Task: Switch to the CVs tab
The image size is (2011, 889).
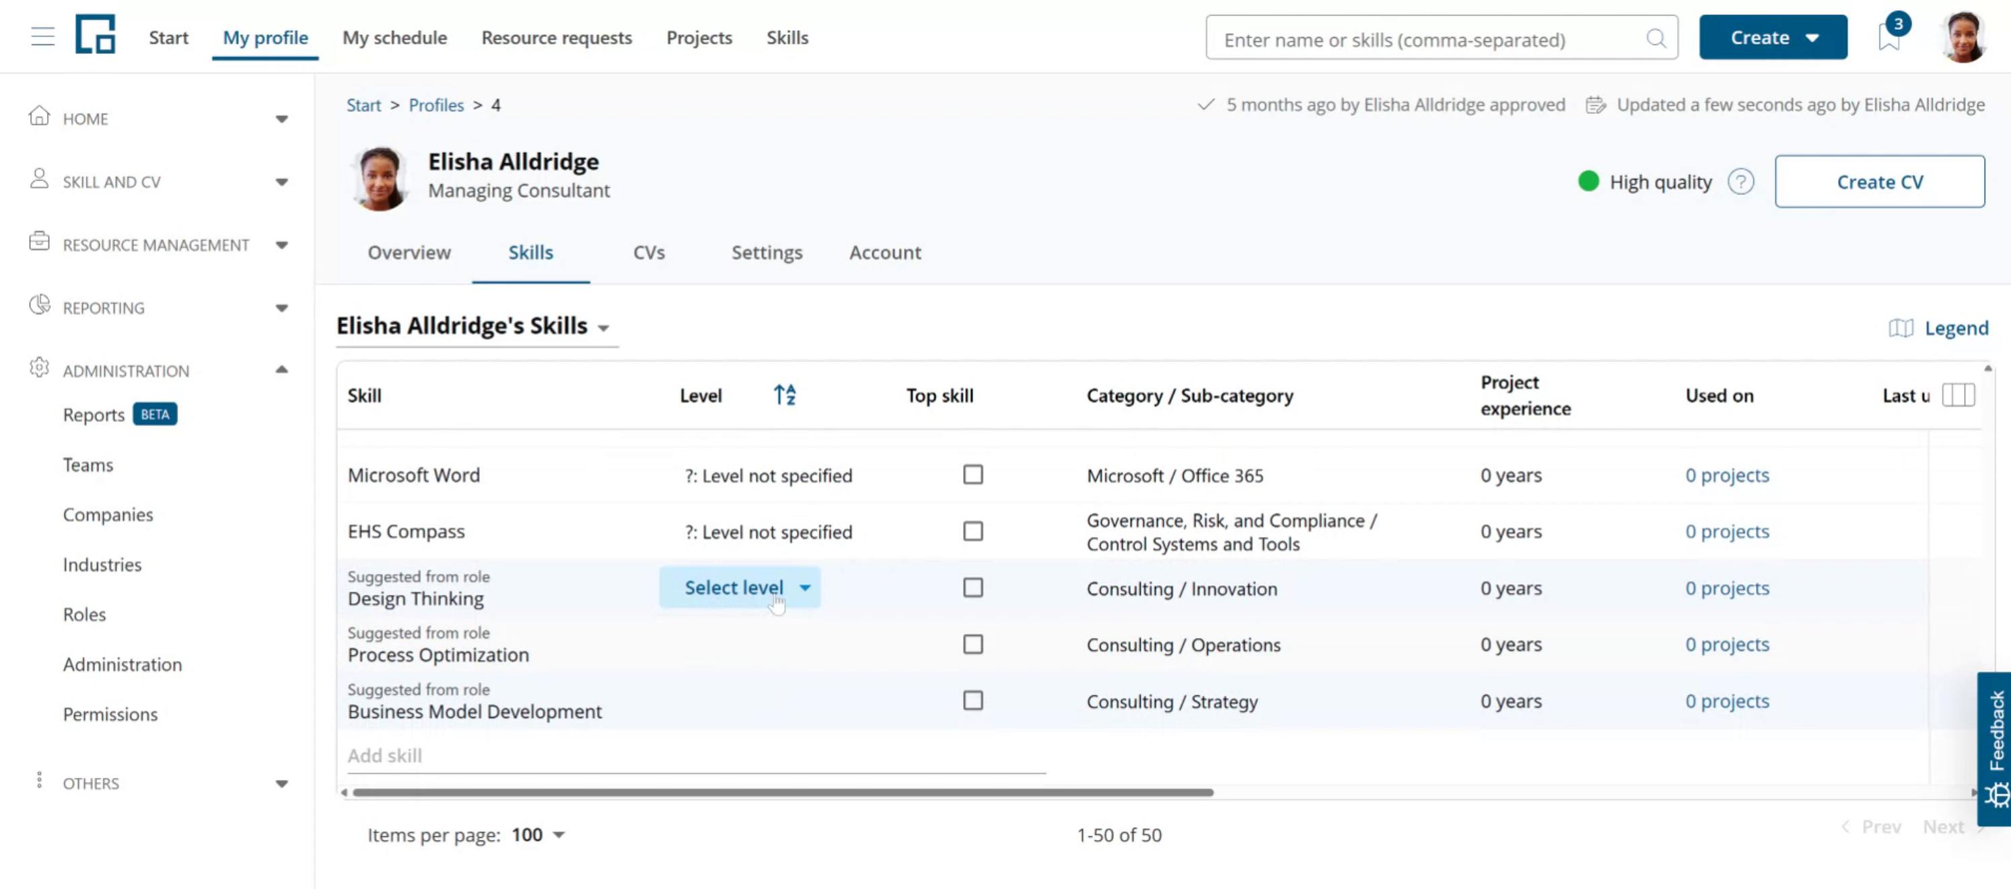Action: (x=649, y=252)
